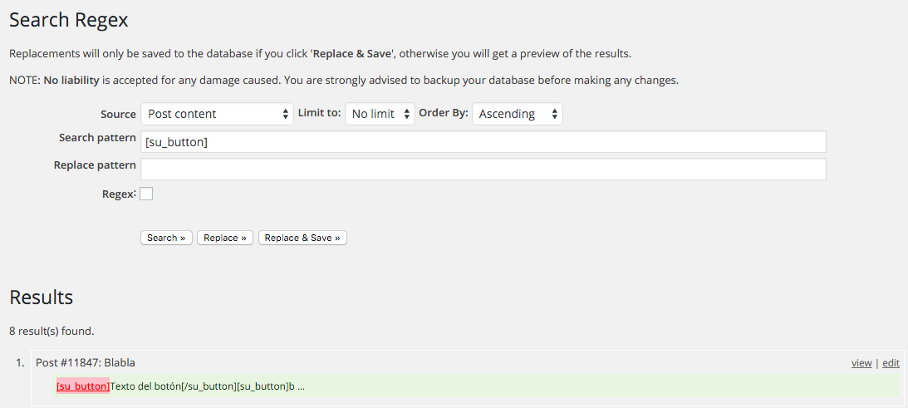Viewport: 908px width, 408px height.
Task: Enable the Regex checkbox
Action: pos(146,194)
